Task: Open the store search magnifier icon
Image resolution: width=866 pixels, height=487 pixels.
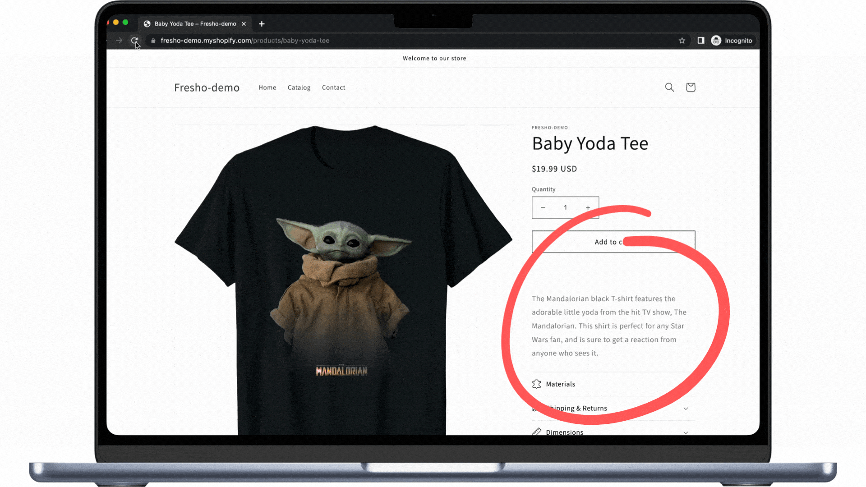Action: click(669, 87)
